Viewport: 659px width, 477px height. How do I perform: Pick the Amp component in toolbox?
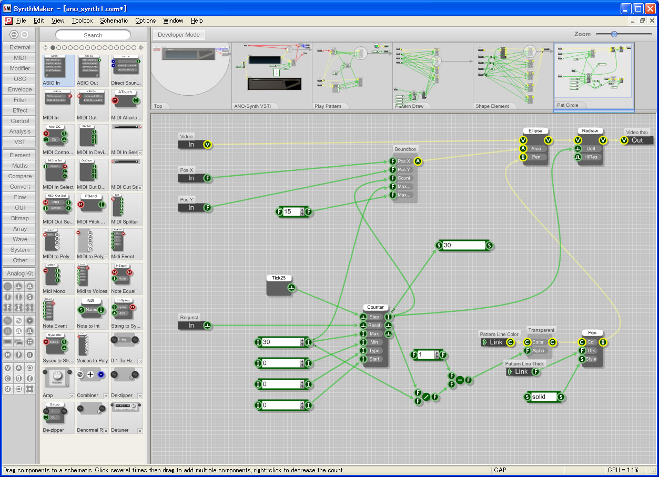[x=58, y=383]
